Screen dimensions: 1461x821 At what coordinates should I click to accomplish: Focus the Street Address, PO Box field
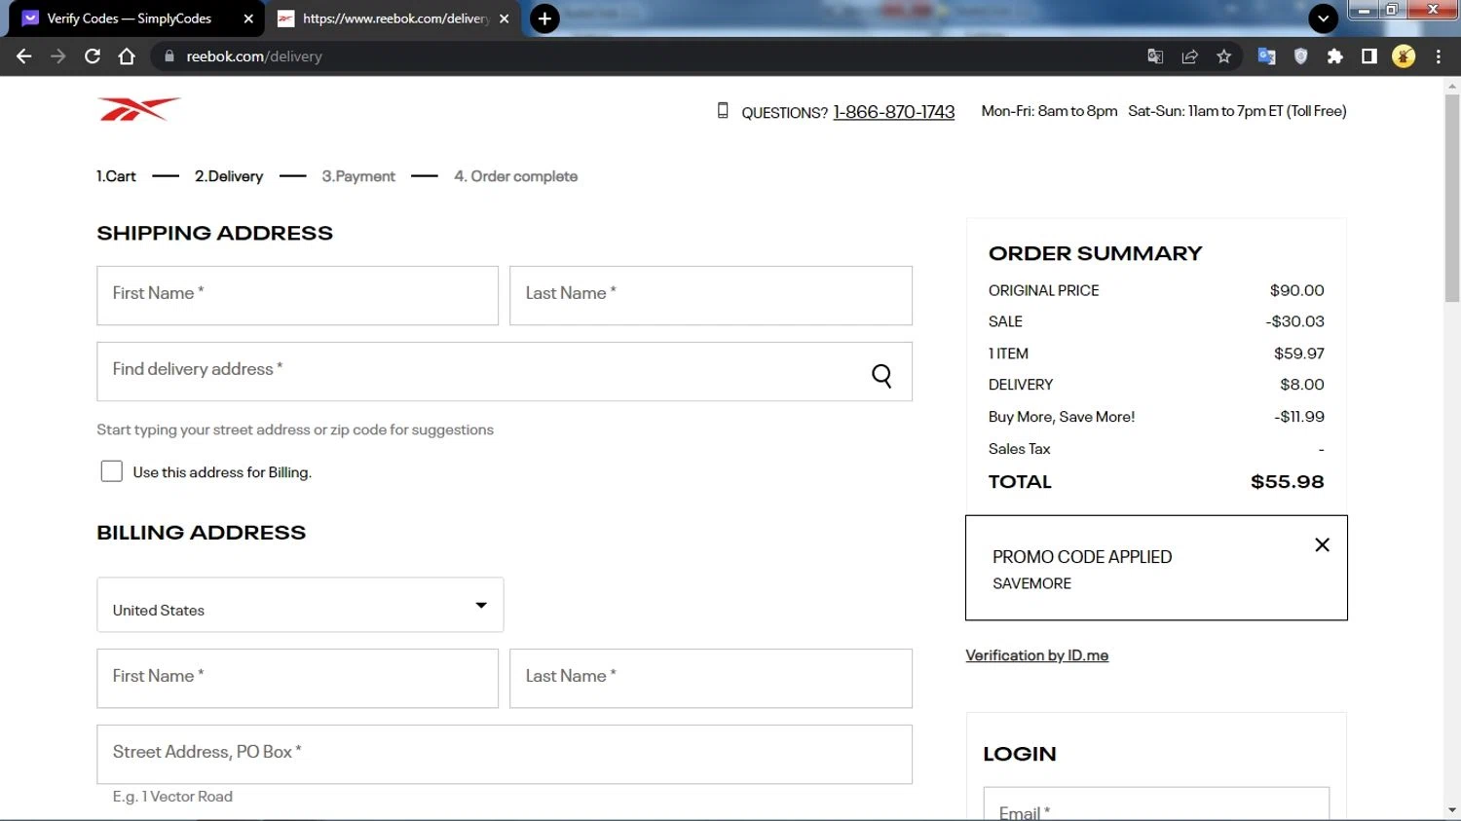tap(505, 754)
